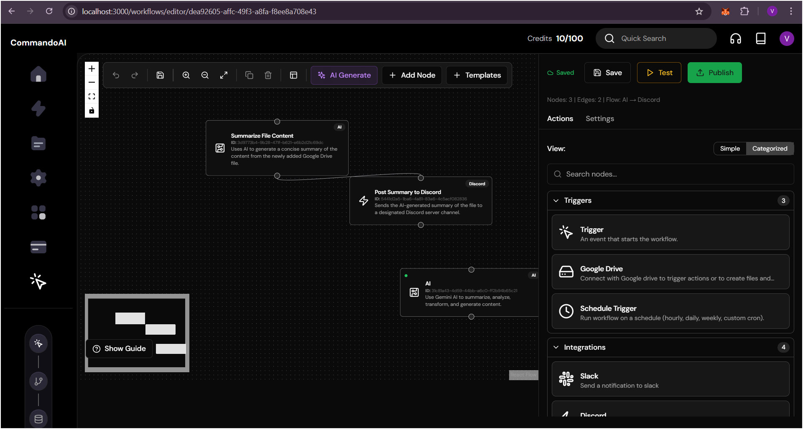Open the lightning bolt sidebar section
803x429 pixels.
(38, 109)
